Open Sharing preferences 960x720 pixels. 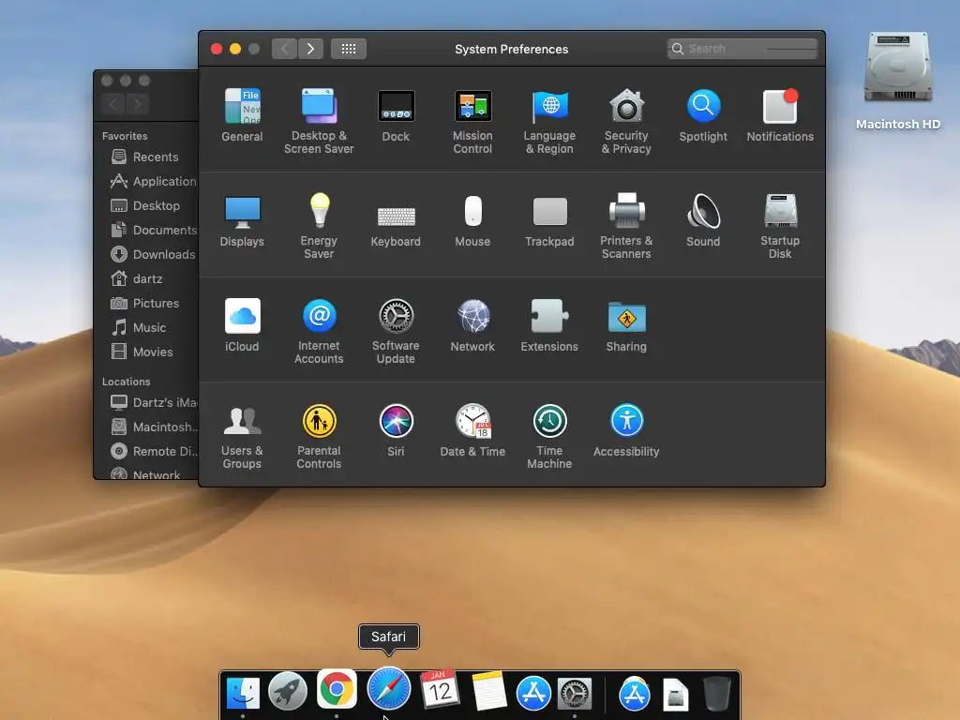[x=625, y=325]
